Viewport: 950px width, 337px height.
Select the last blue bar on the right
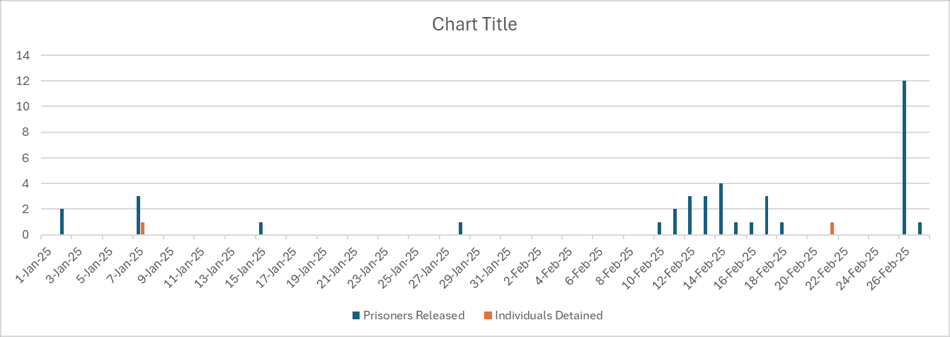920,228
